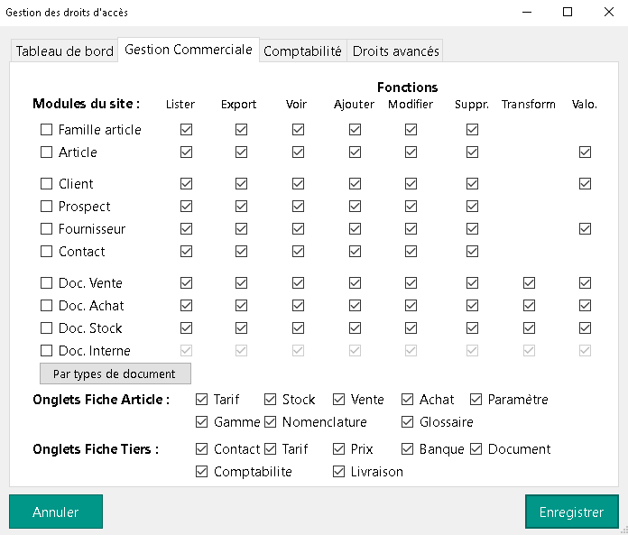Check the Famille article module checkbox
628x535 pixels.
pyautogui.click(x=47, y=130)
